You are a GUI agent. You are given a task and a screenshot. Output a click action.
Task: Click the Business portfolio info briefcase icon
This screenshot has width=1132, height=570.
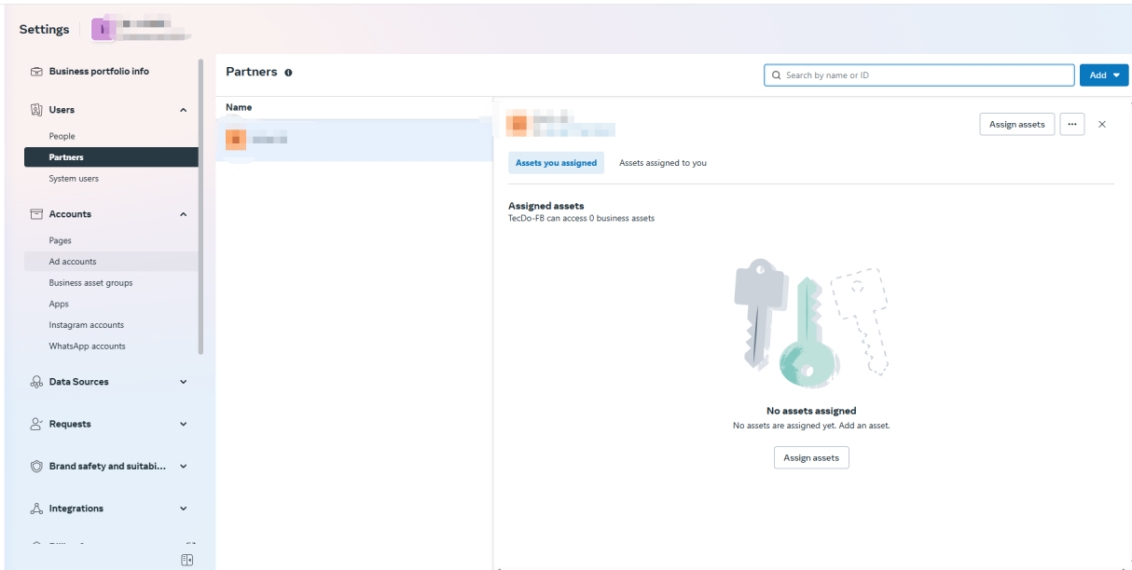coord(36,72)
